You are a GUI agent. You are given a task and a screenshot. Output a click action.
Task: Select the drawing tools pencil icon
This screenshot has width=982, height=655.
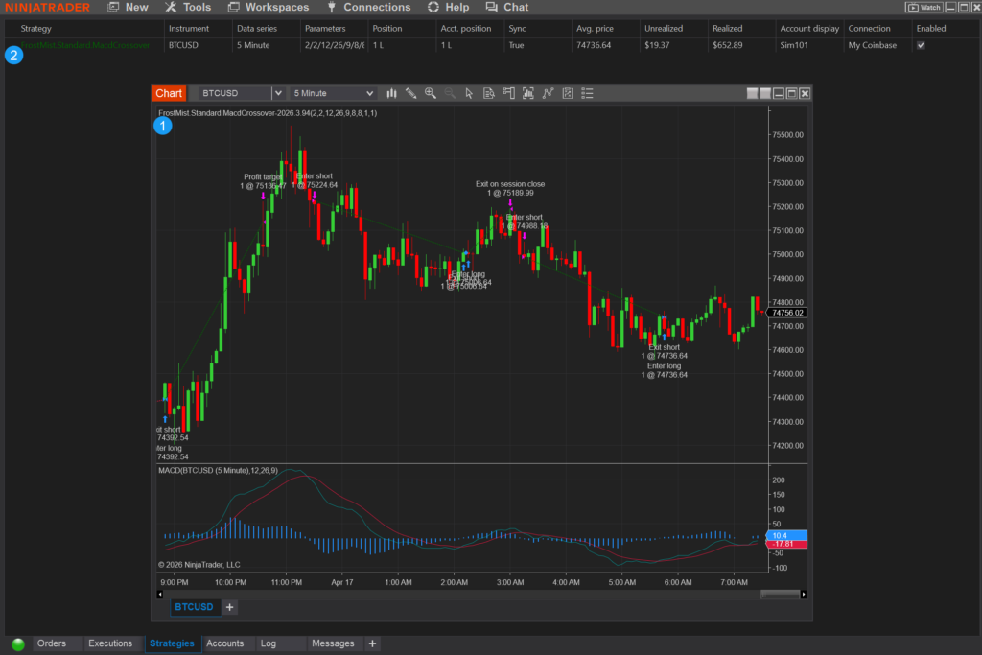coord(410,93)
